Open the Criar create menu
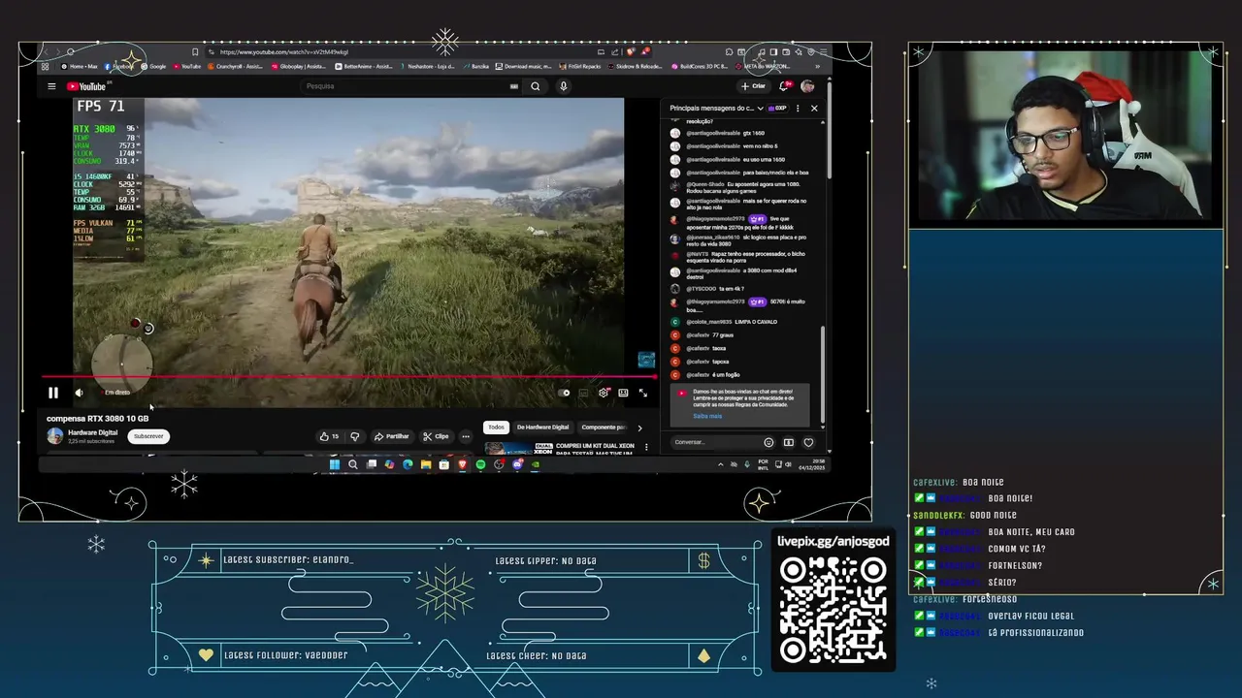Viewport: 1242px width, 698px height. click(x=753, y=86)
